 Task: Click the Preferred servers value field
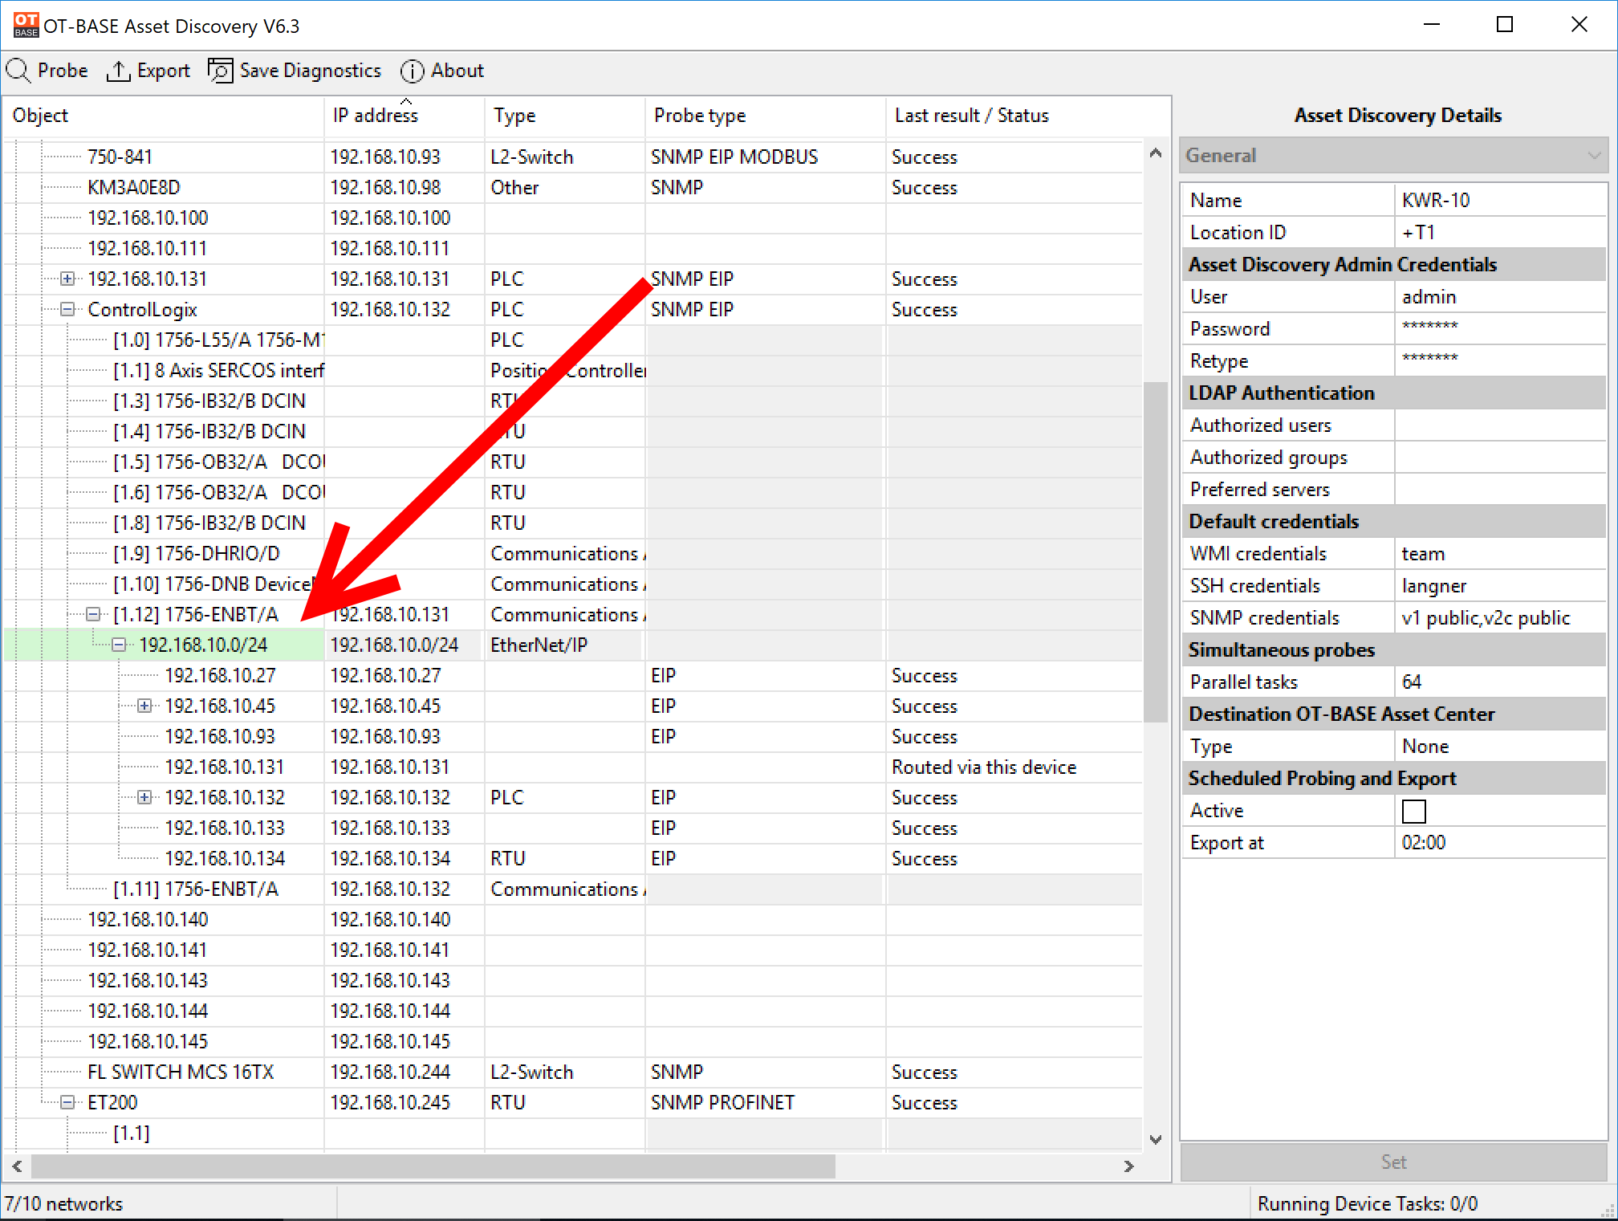[1500, 489]
